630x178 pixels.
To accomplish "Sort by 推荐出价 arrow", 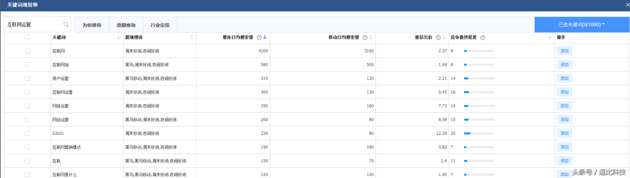I will click(444, 37).
